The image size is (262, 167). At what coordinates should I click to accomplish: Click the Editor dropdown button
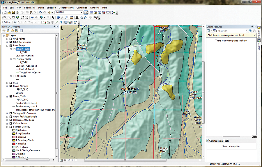pos(8,22)
